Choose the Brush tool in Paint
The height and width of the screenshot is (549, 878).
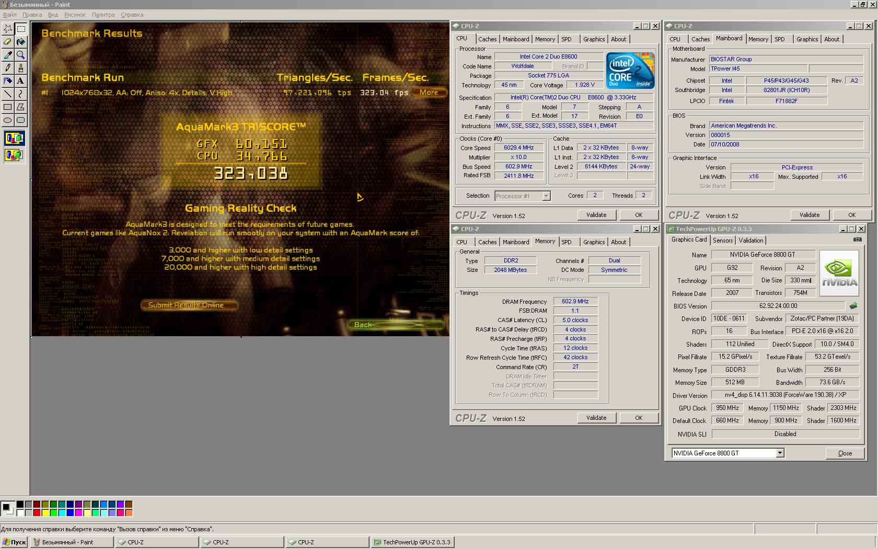click(20, 67)
